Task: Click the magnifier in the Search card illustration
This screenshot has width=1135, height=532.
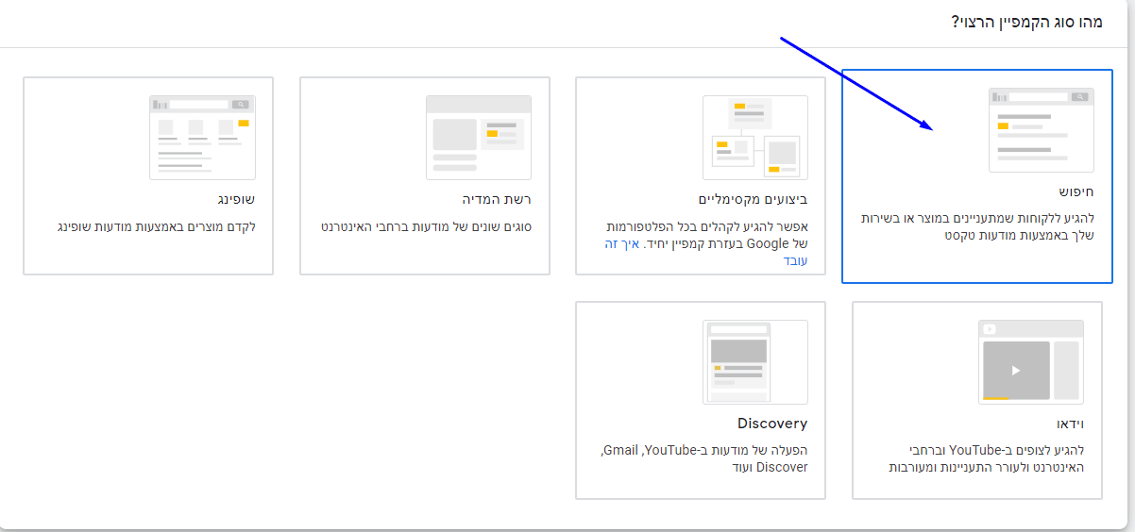Action: click(x=1081, y=96)
